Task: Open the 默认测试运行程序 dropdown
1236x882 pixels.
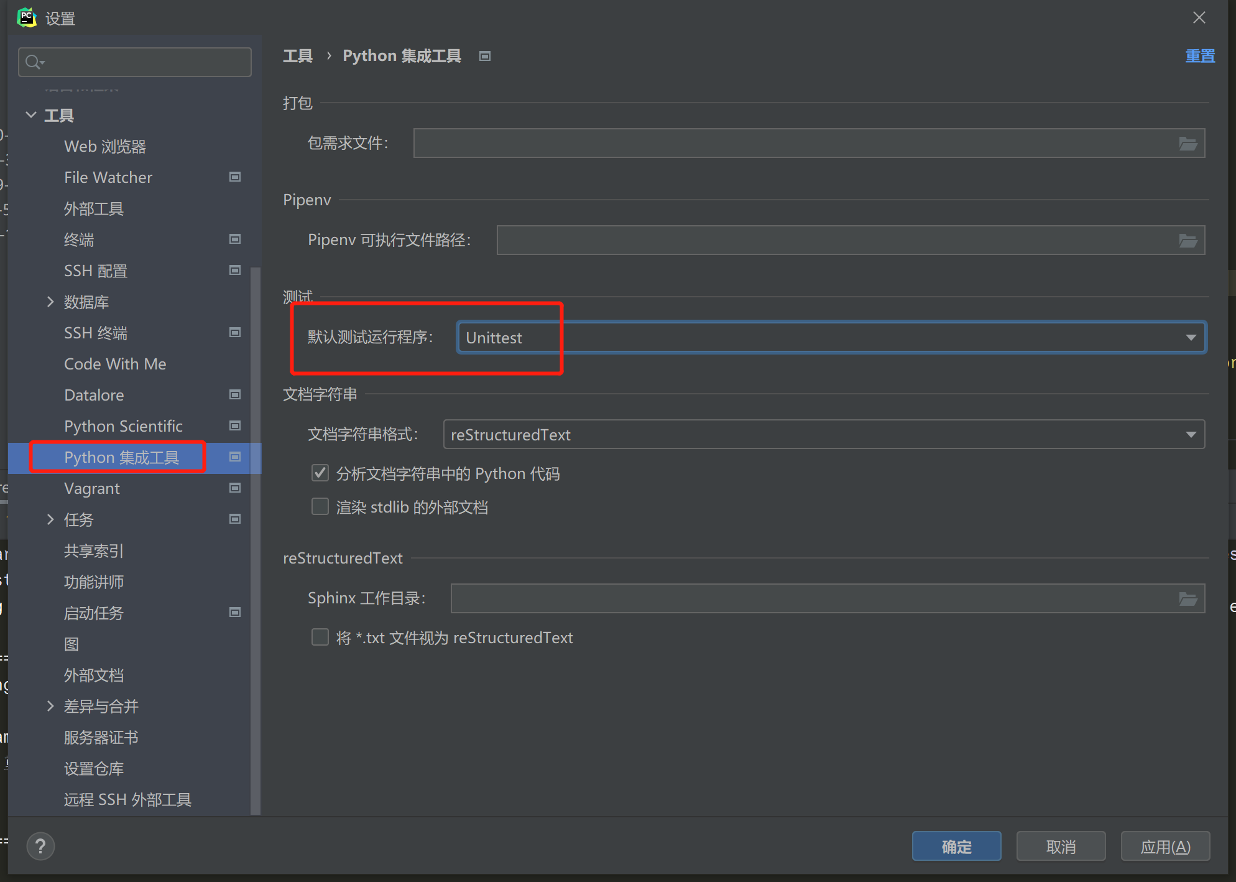Action: (x=1191, y=337)
